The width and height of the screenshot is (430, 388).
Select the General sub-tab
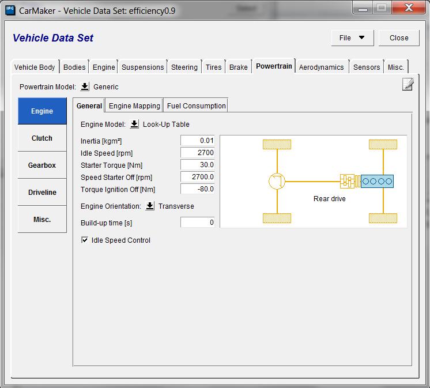(x=89, y=106)
